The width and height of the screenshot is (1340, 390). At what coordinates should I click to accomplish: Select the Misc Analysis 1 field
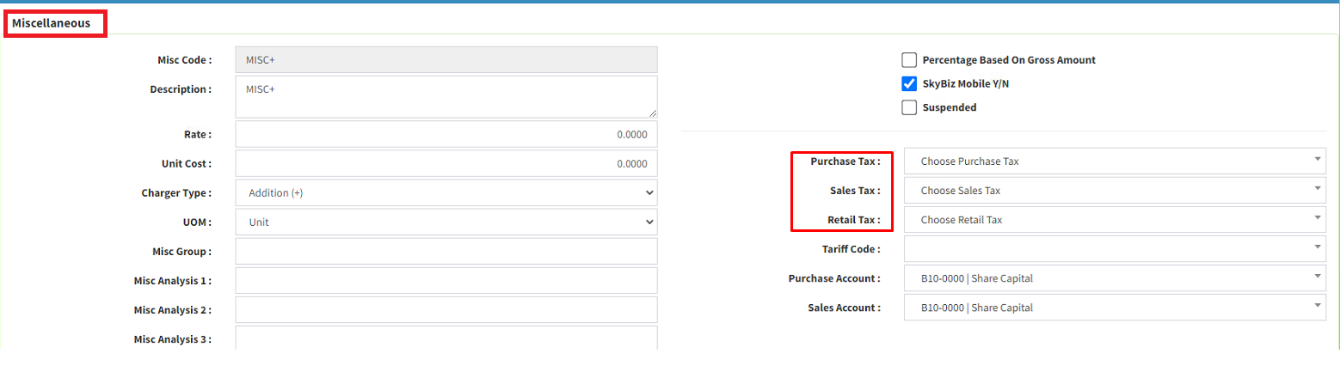coord(446,281)
